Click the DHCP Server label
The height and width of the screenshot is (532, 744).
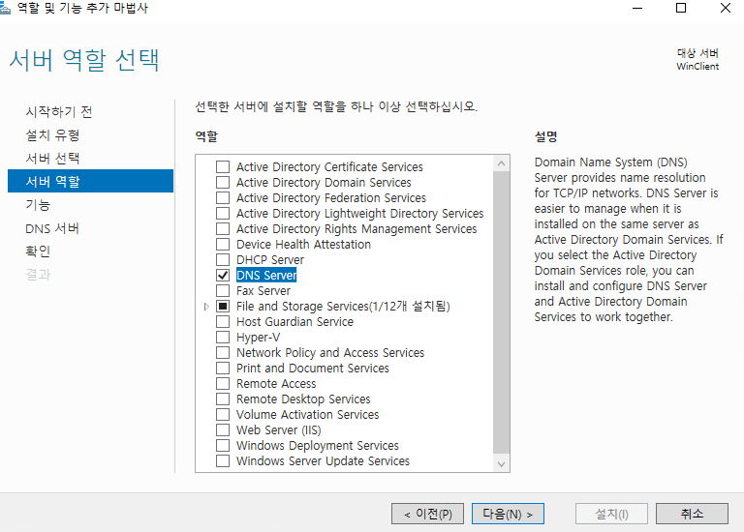coord(270,260)
